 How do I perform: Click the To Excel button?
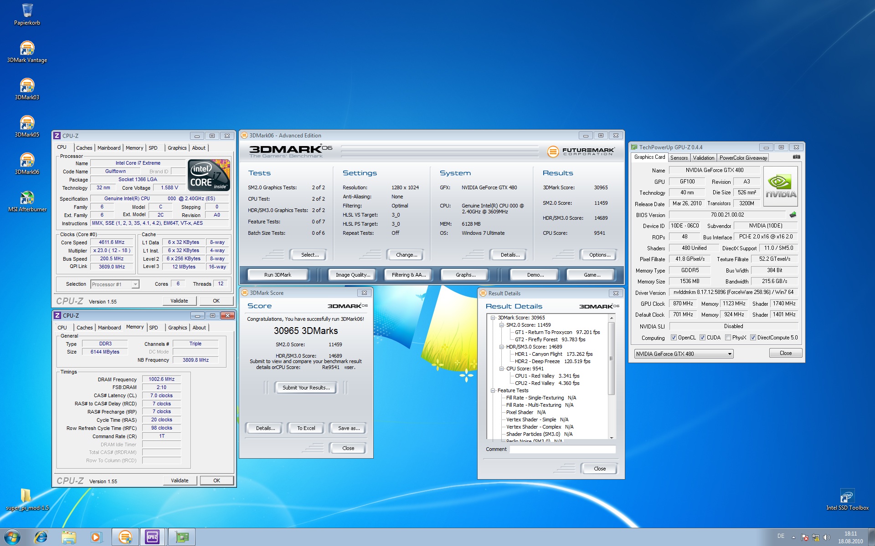pyautogui.click(x=306, y=428)
